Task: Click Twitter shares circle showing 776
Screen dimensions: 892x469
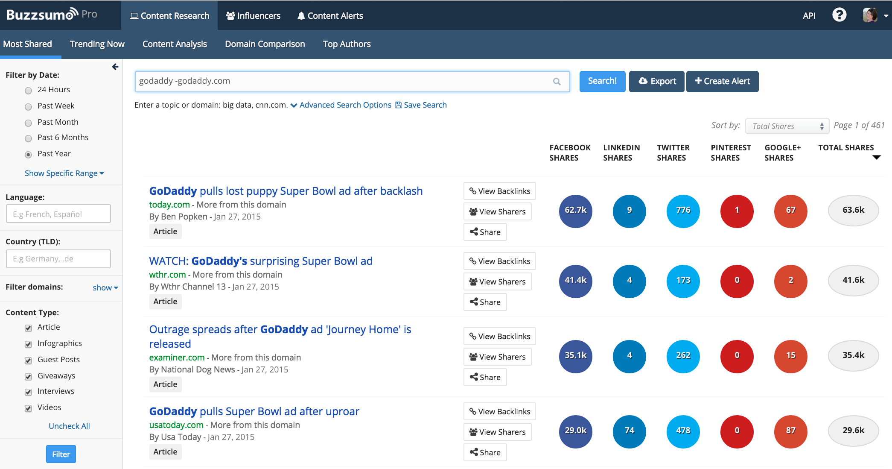Action: 683,211
